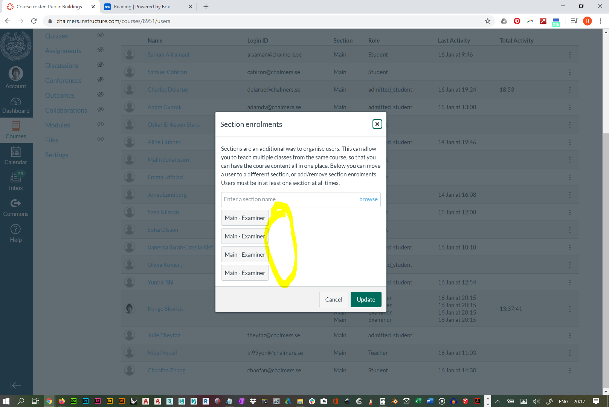Open the Canvas Help menu

(x=16, y=233)
